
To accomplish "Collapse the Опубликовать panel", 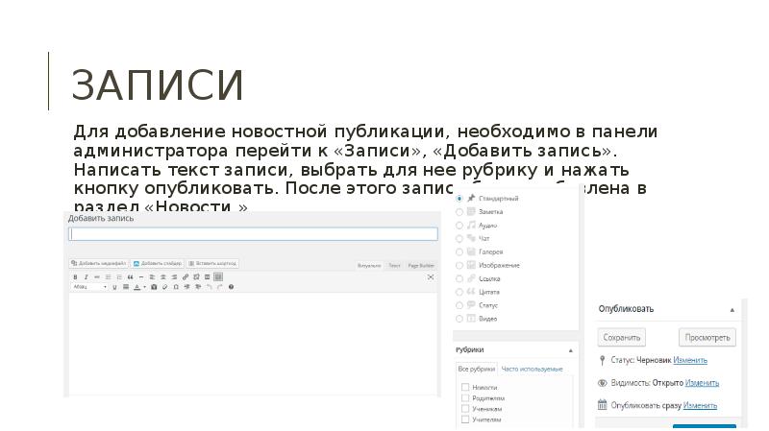I will click(x=732, y=309).
